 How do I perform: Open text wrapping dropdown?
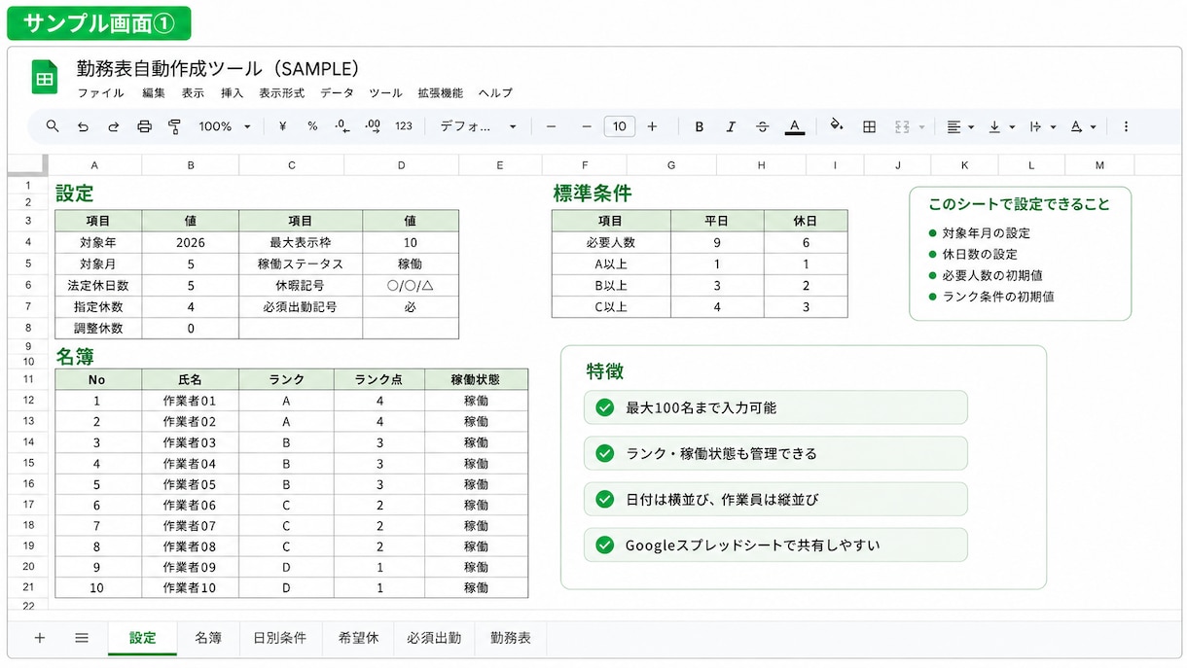click(x=1042, y=126)
